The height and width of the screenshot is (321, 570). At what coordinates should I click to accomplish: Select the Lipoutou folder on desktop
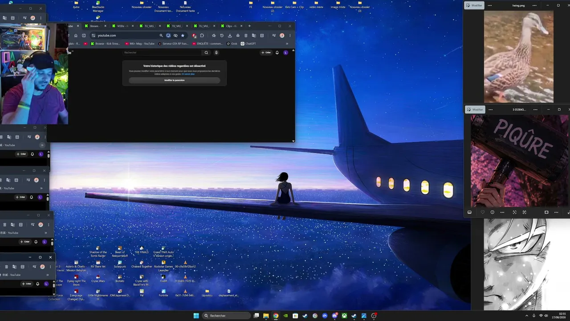coord(207,293)
